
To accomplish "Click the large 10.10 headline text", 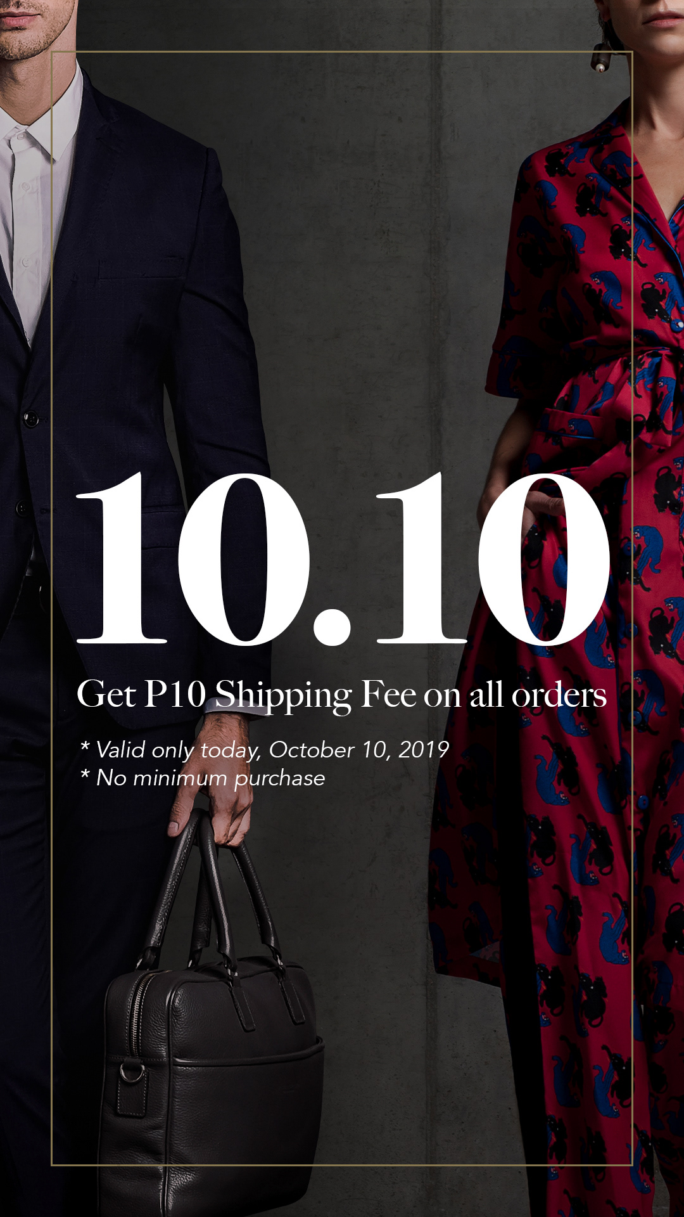I will tap(342, 558).
